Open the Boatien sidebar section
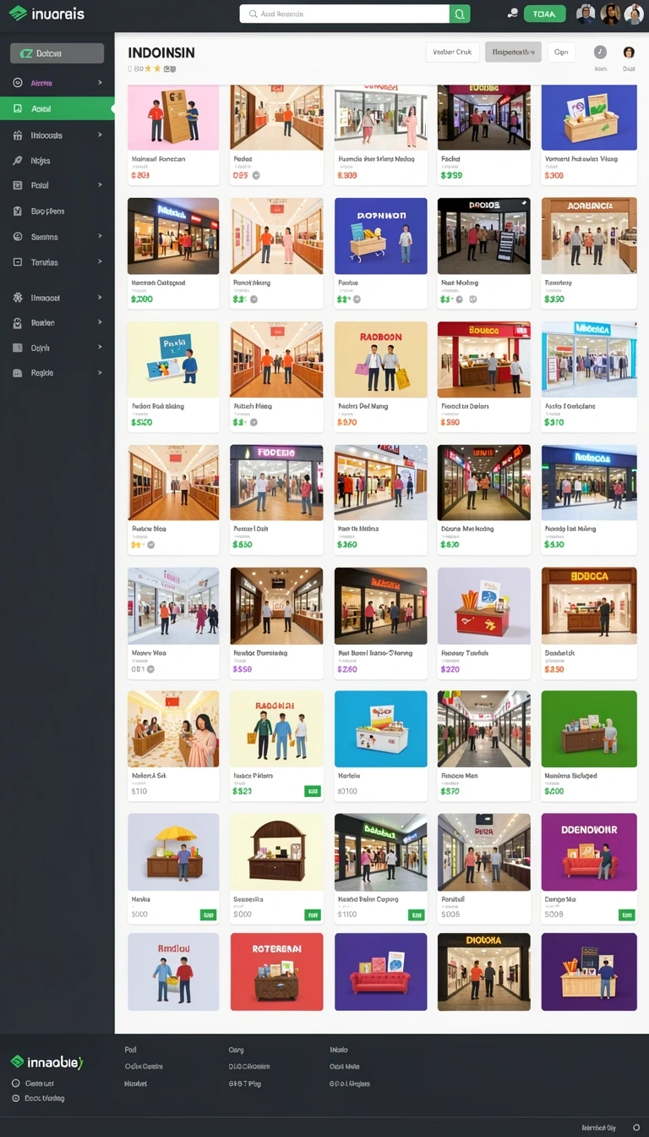Viewport: 649px width, 1137px height. tap(57, 323)
